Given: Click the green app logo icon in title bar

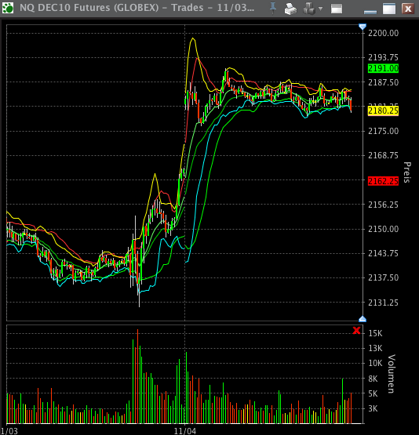Looking at the screenshot, I should click(x=8, y=8).
